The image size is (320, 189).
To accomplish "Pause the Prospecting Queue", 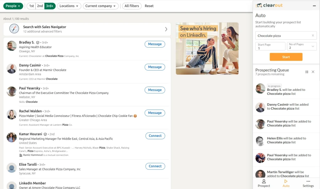I will pyautogui.click(x=307, y=72).
